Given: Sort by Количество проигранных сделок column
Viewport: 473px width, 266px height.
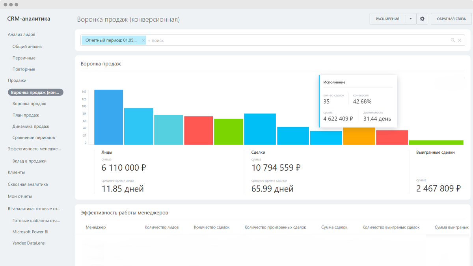Looking at the screenshot, I should (275, 227).
